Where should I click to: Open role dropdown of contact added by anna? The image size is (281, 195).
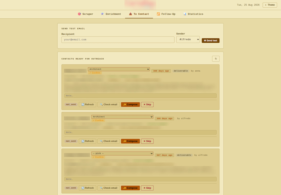(x=119, y=69)
